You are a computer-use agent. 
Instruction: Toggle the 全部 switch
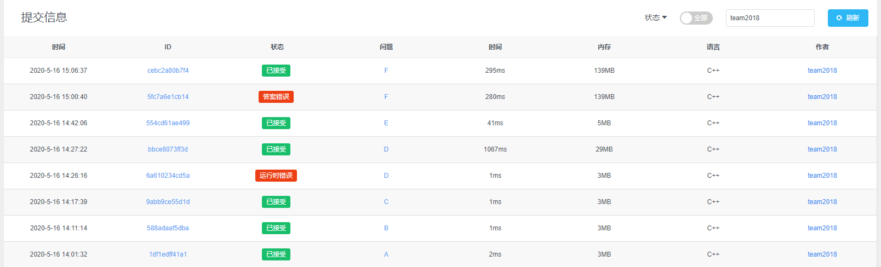click(x=696, y=18)
